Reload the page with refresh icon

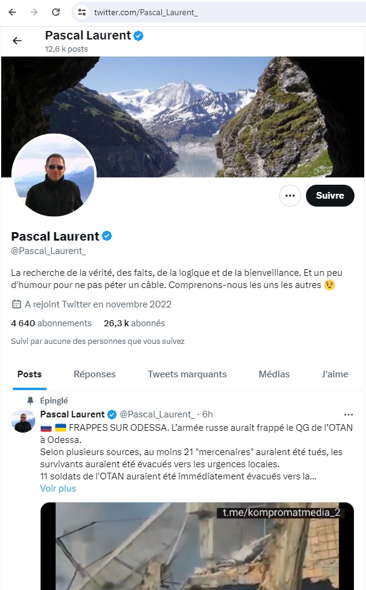(56, 12)
